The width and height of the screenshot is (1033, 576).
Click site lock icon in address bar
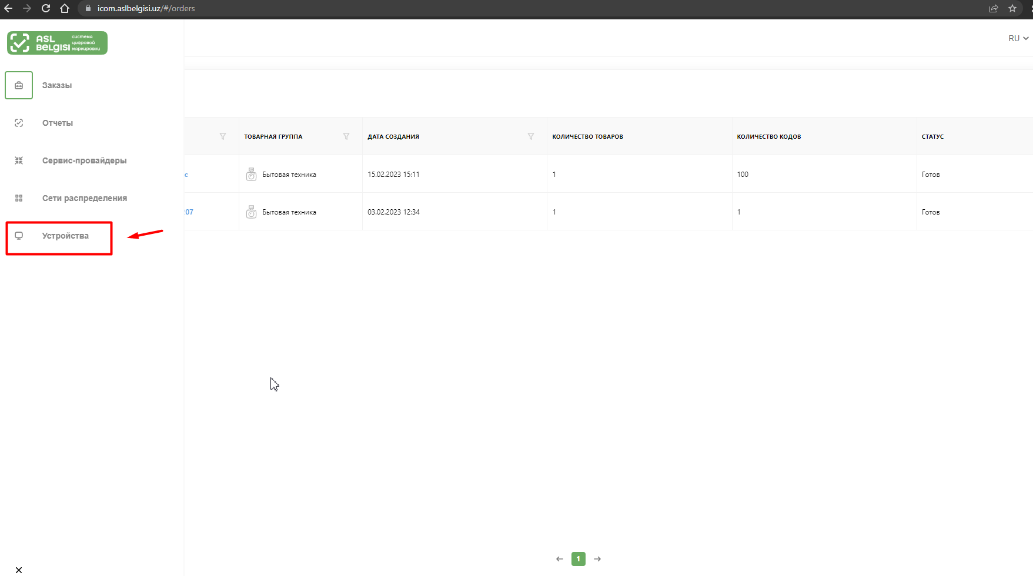(x=88, y=8)
